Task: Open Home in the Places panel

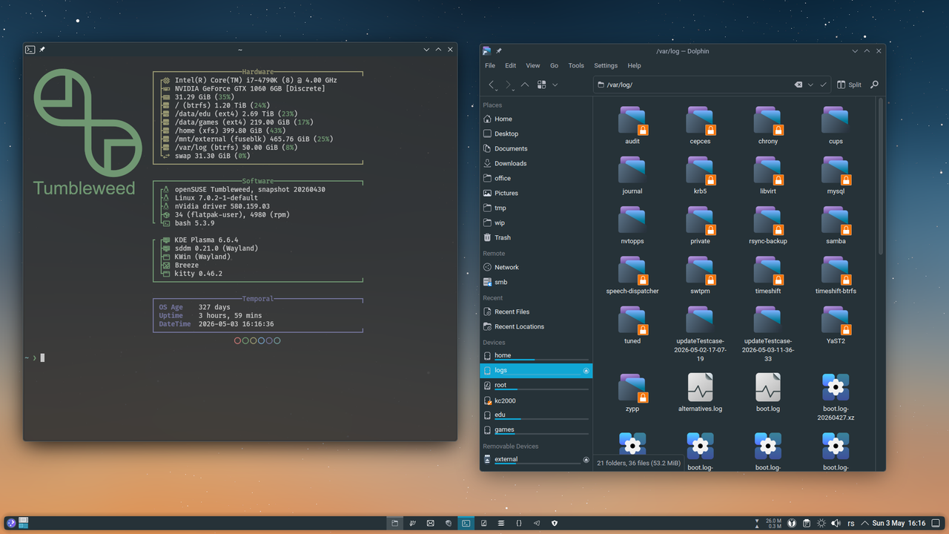Action: point(536,119)
